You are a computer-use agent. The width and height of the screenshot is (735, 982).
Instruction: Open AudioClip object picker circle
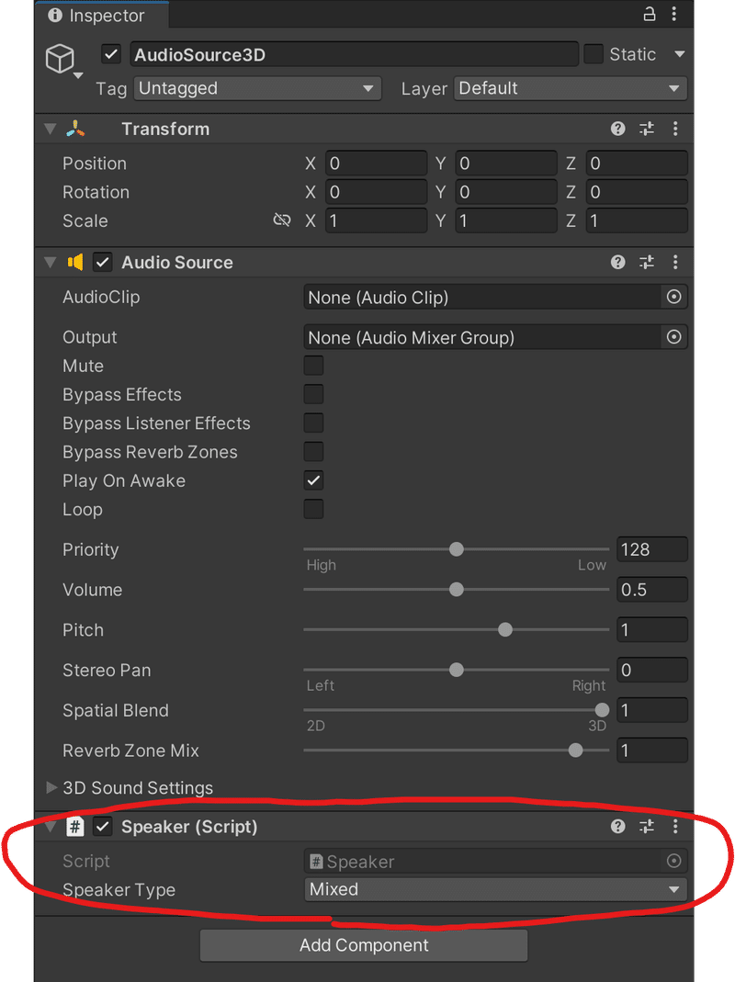click(x=673, y=297)
